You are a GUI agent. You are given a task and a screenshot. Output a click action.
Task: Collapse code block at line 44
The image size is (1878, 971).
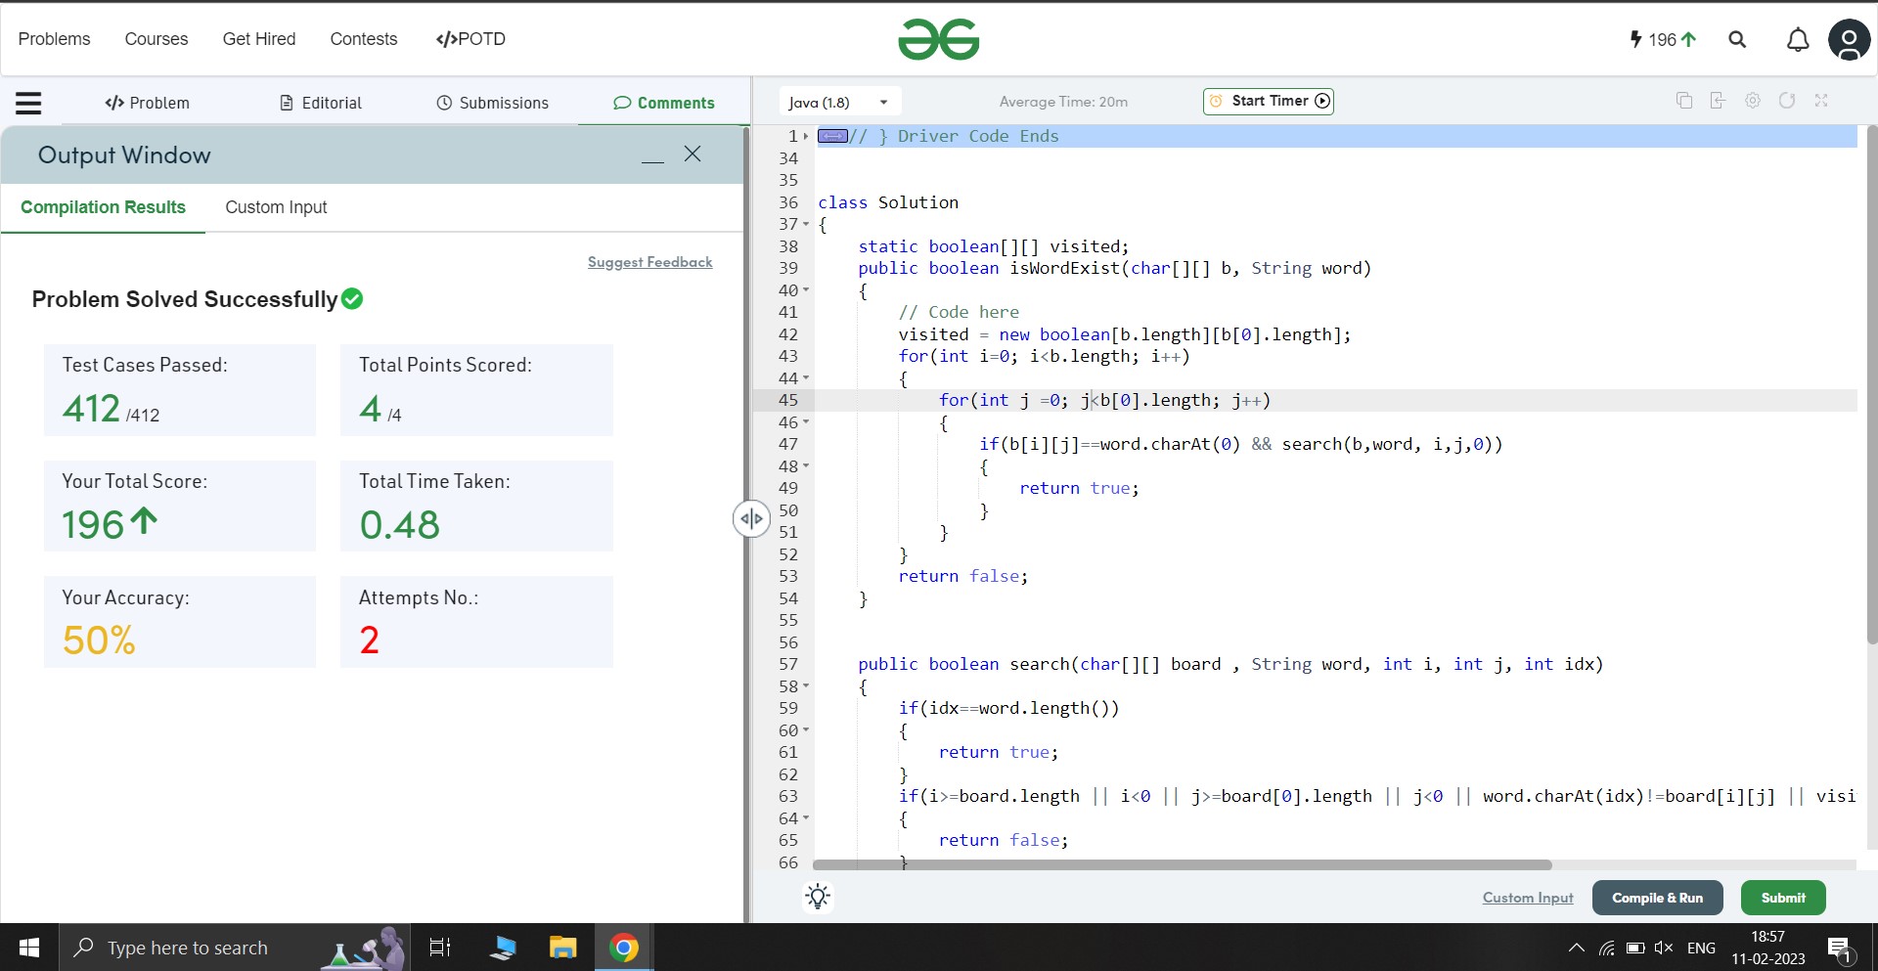pos(806,378)
